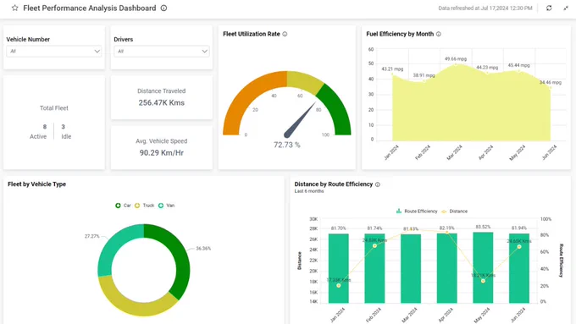Image resolution: width=576 pixels, height=324 pixels.
Task: Open the Vehicle Number dropdown
Action: pyautogui.click(x=53, y=52)
